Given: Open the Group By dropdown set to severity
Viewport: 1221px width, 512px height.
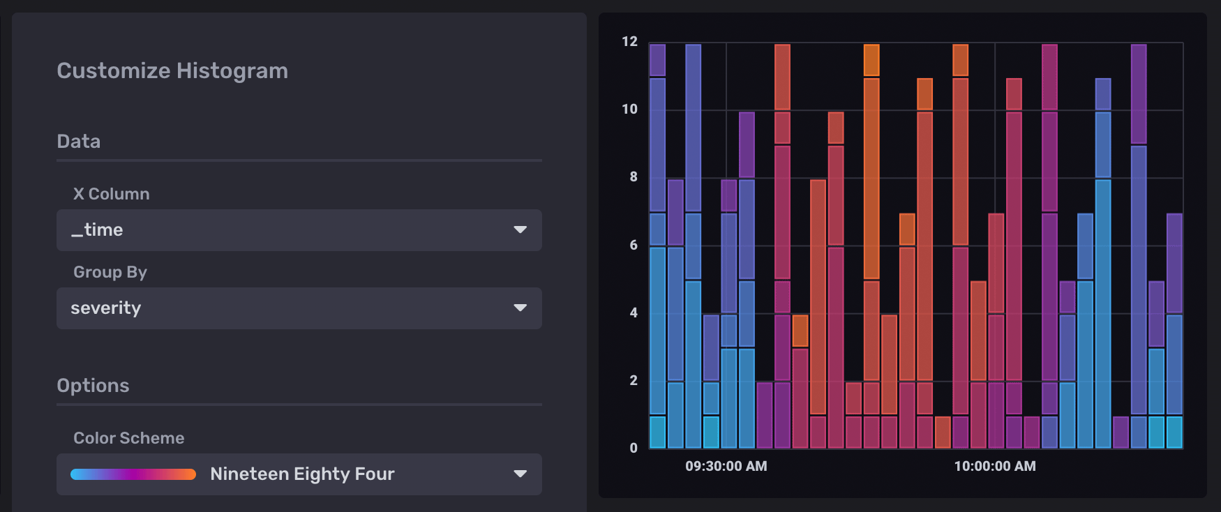Looking at the screenshot, I should coord(279,308).
